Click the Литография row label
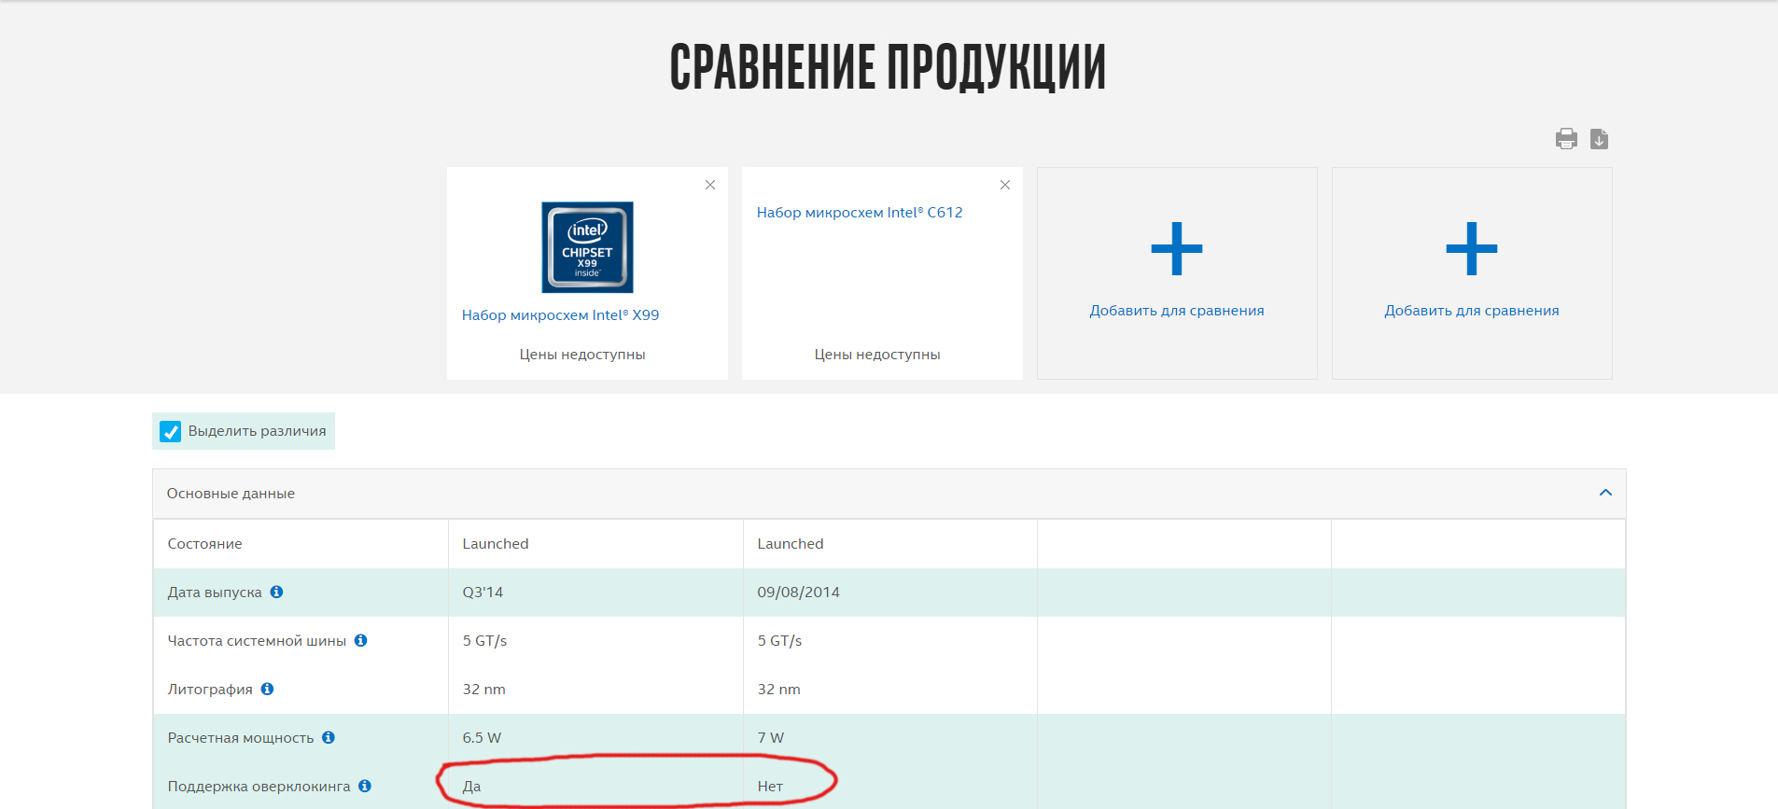Image resolution: width=1778 pixels, height=809 pixels. tap(210, 690)
